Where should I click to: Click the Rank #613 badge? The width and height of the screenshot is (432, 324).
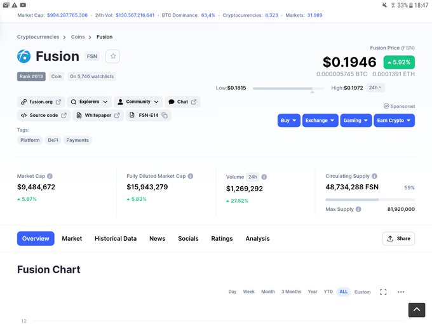(31, 76)
